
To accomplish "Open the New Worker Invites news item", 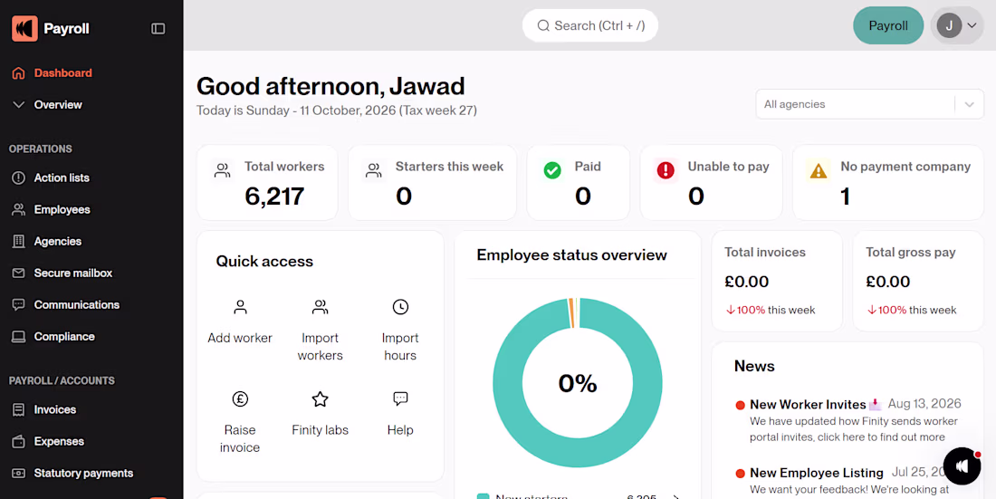I will 808,404.
